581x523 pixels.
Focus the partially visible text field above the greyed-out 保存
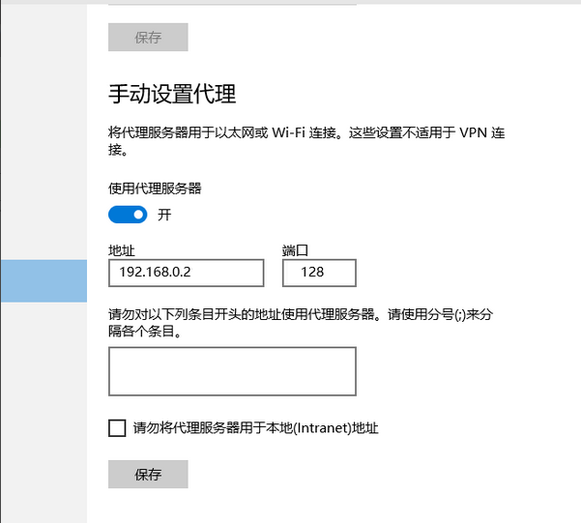coord(232,3)
